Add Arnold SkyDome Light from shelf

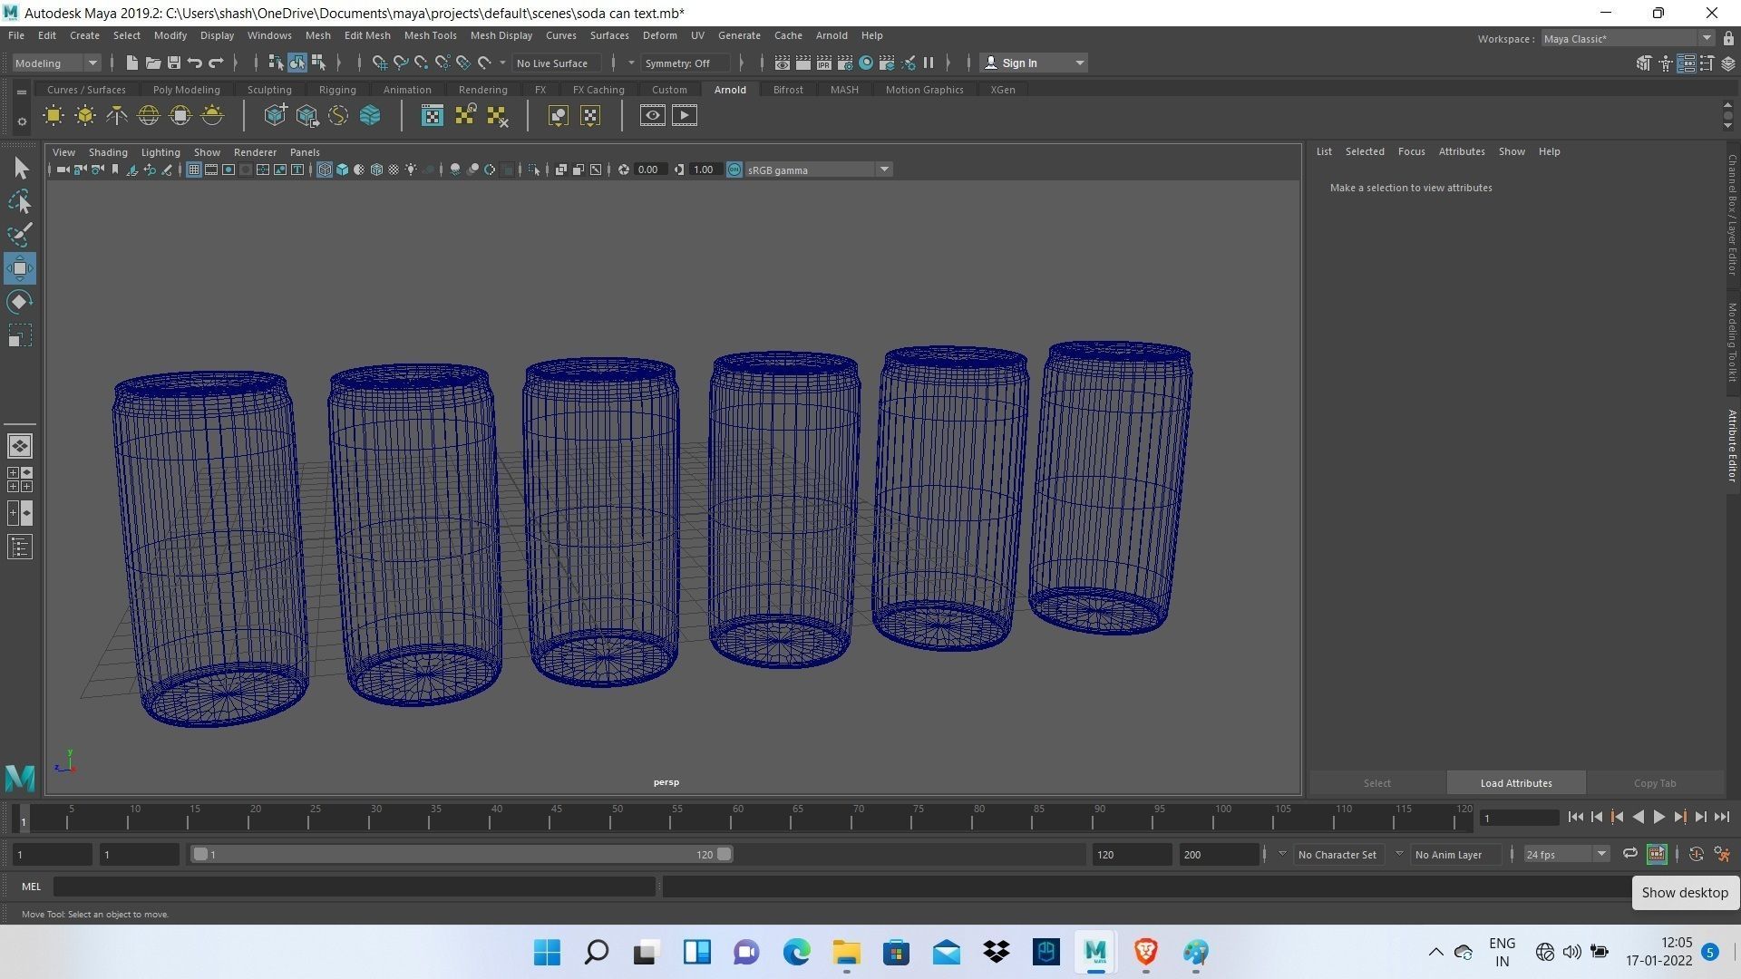[x=149, y=115]
